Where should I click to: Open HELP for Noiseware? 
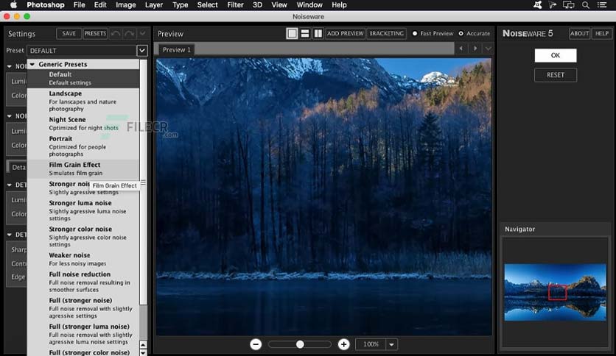pyautogui.click(x=601, y=33)
